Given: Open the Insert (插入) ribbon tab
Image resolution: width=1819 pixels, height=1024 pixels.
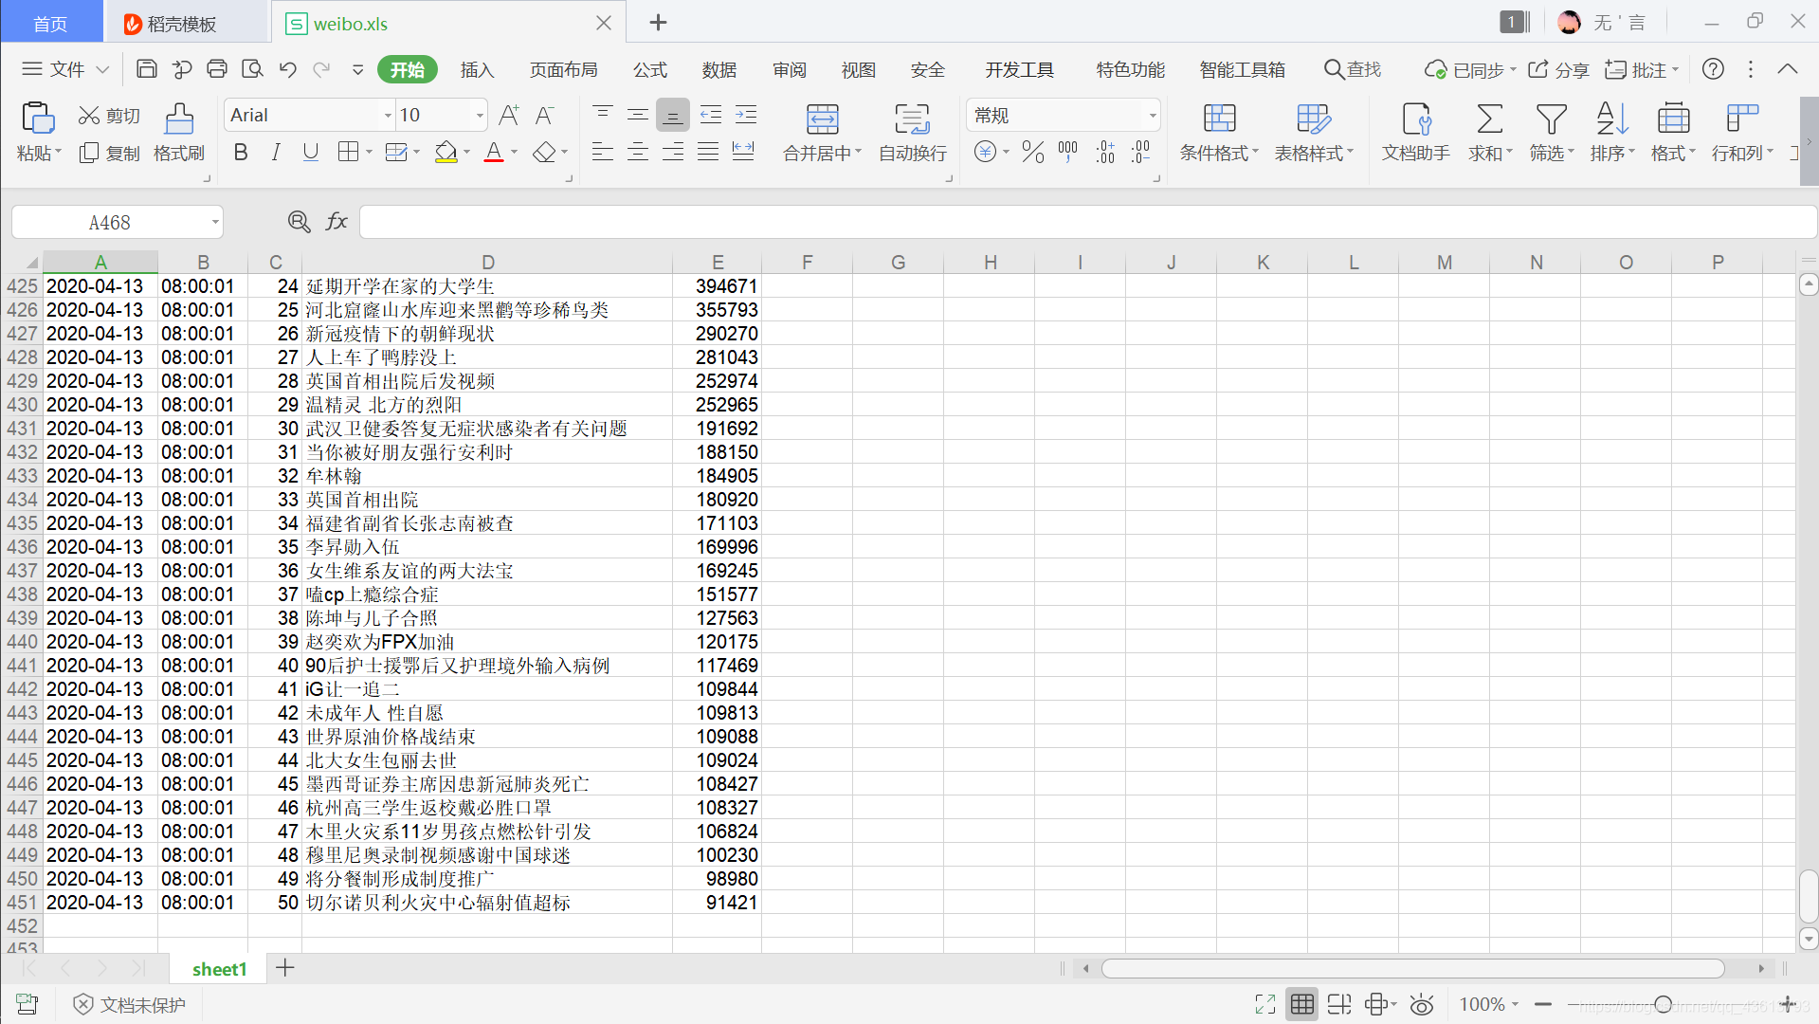Looking at the screenshot, I should click(x=477, y=70).
